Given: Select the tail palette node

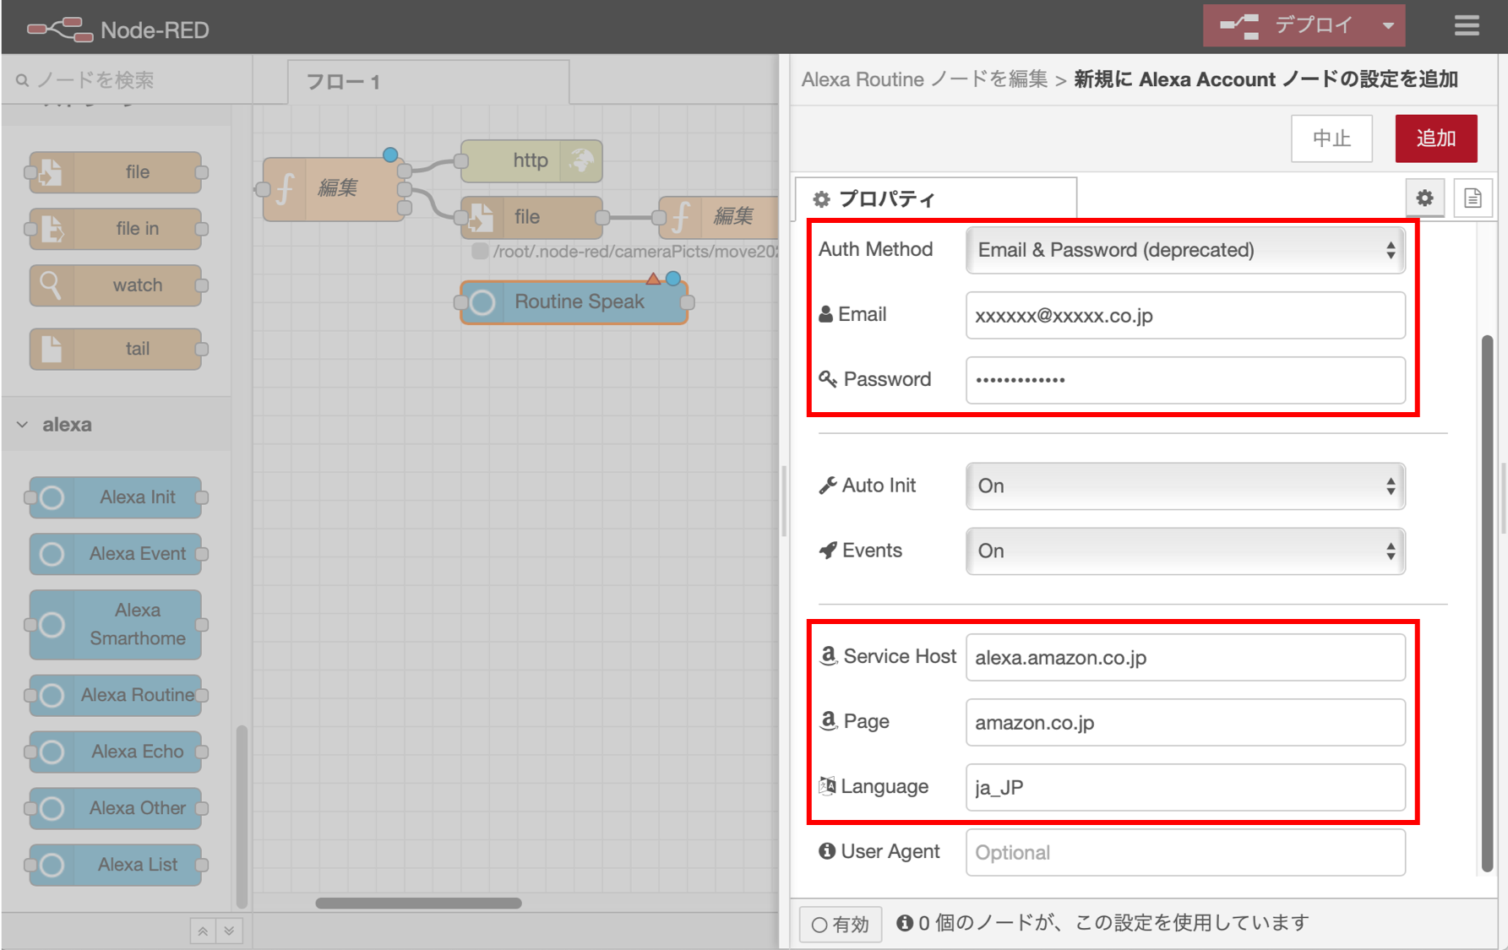Looking at the screenshot, I should (117, 349).
